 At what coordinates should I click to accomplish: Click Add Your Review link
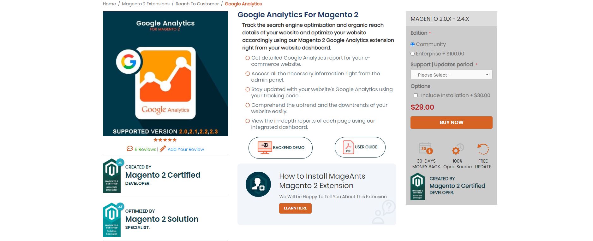pos(186,149)
